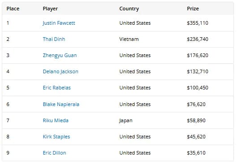This screenshot has width=237, height=164.
Task: Click the Vietnam country cell
Action: click(x=129, y=39)
